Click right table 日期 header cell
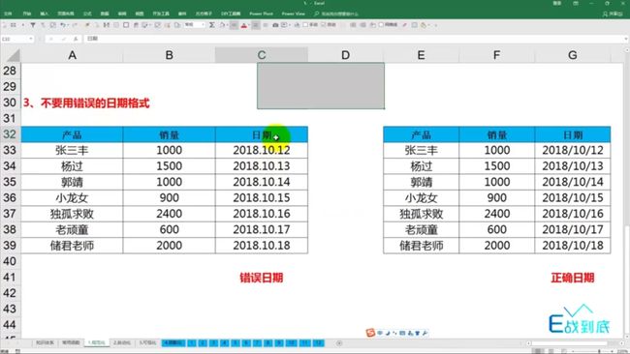The height and width of the screenshot is (354, 630). click(573, 134)
